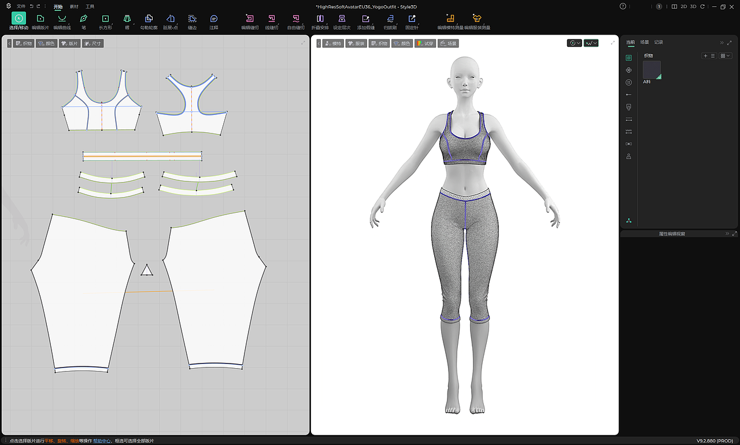Open the 当前 tab in the right panel
The width and height of the screenshot is (740, 445).
tap(630, 42)
